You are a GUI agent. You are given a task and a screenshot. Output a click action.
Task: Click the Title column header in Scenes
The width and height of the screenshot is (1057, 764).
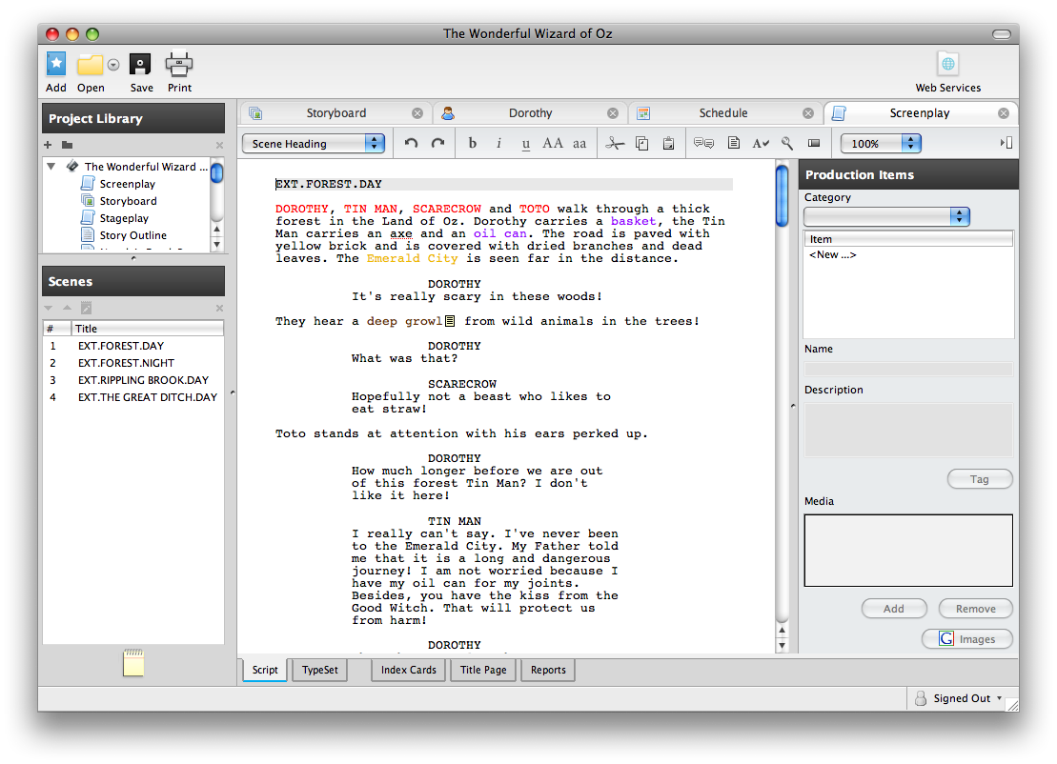point(148,328)
